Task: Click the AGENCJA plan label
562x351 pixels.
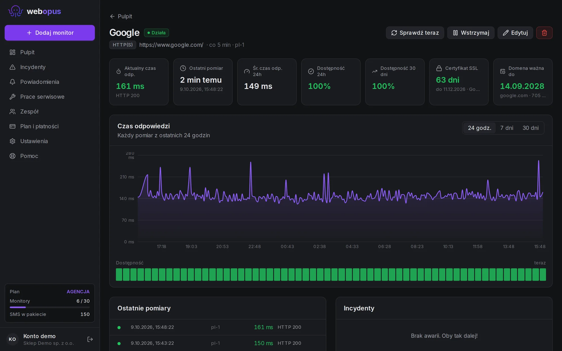Action: pos(78,292)
